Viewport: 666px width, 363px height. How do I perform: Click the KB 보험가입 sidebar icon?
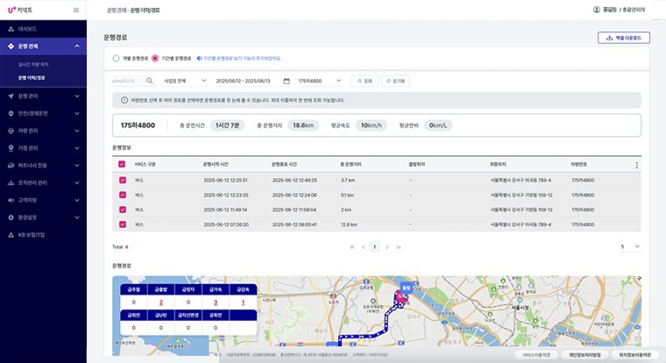tap(11, 235)
